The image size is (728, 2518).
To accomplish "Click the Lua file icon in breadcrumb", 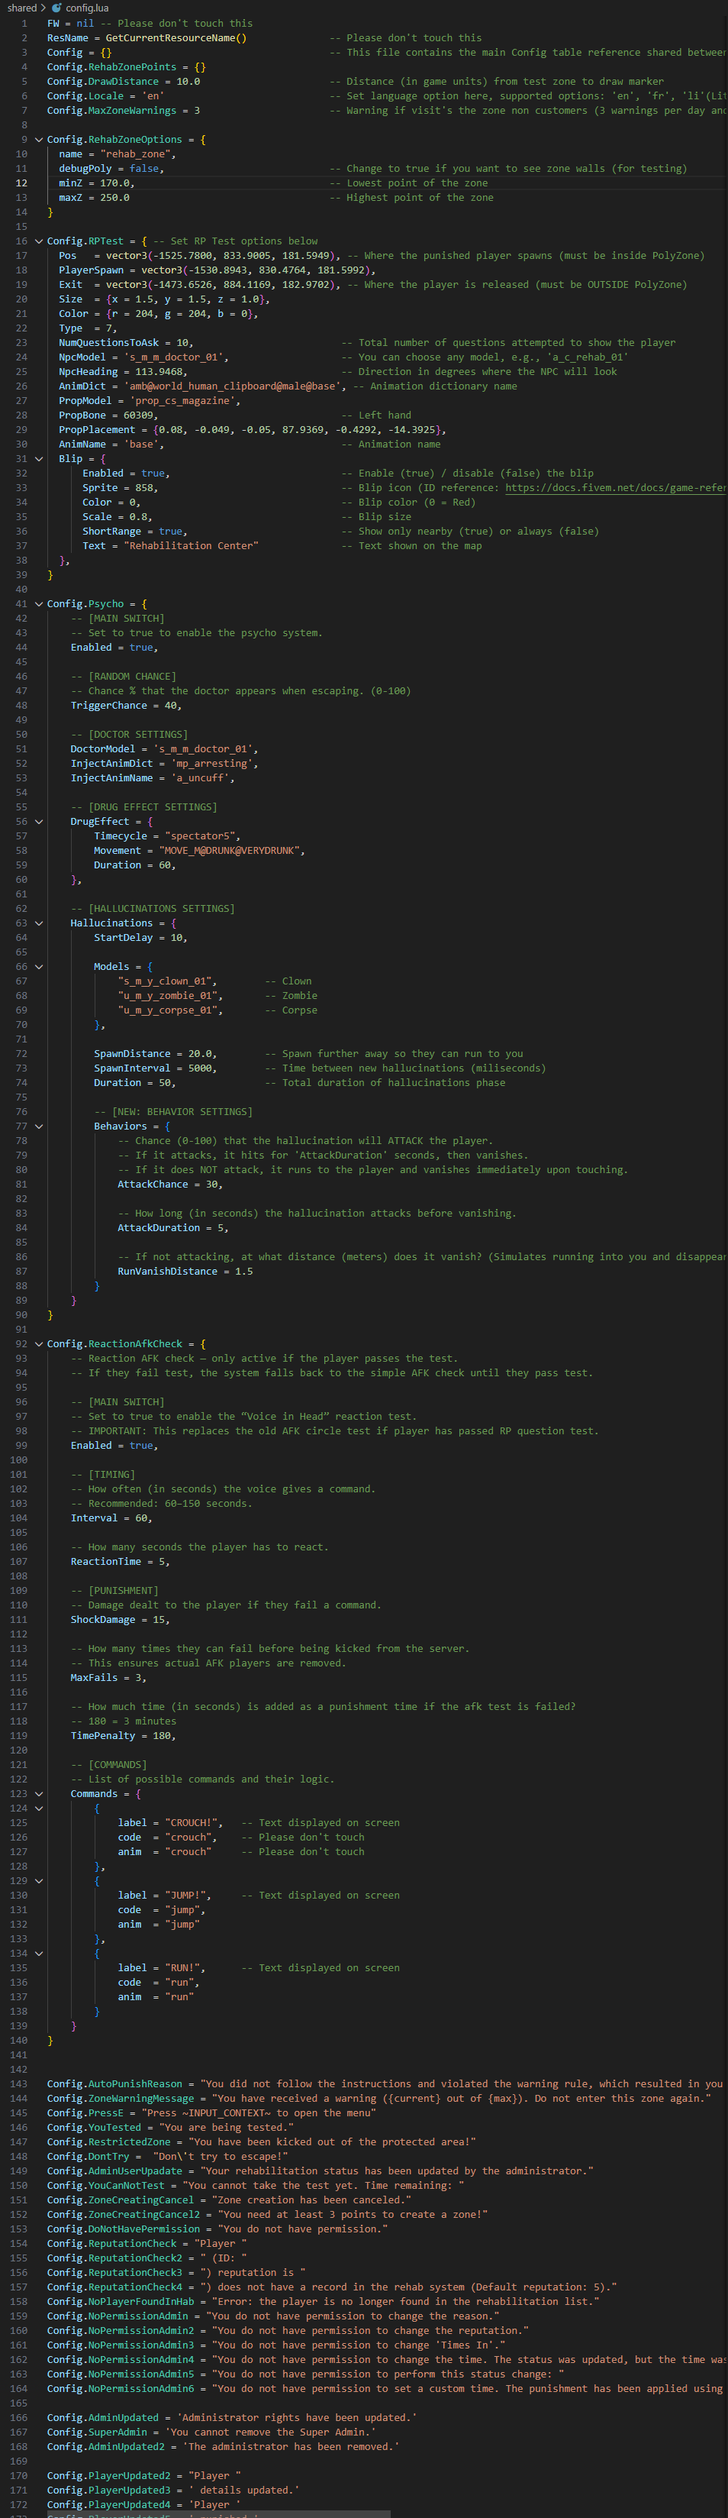I will point(56,8).
